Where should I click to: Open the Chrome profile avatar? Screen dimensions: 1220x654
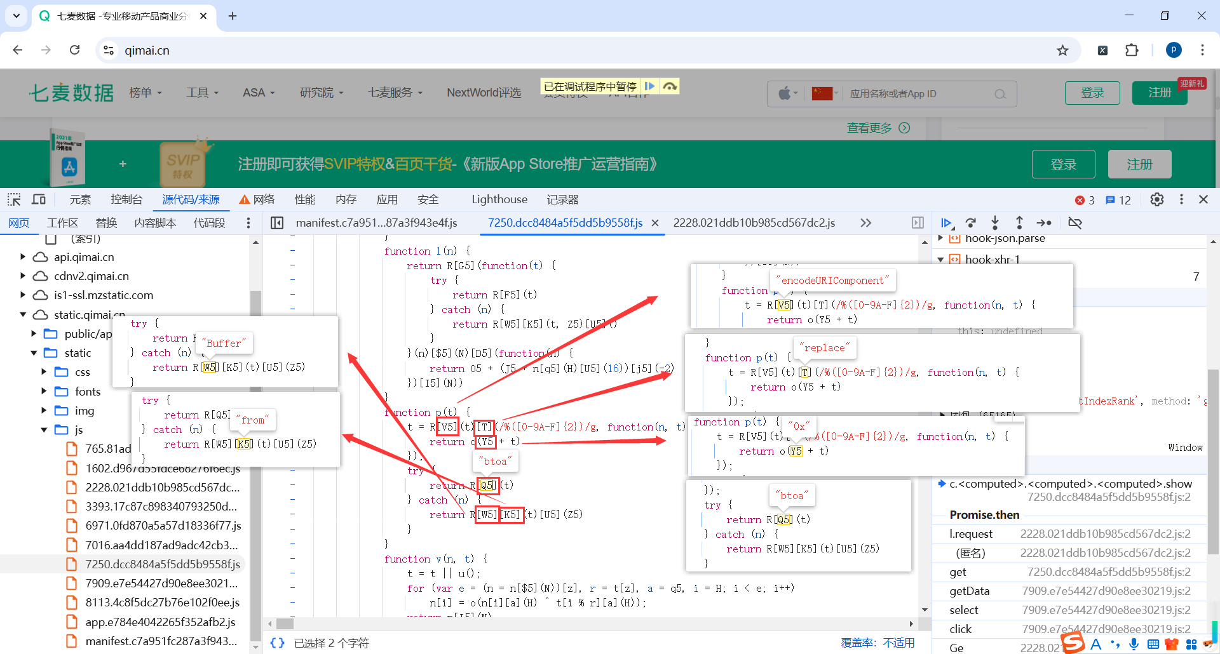pos(1174,50)
